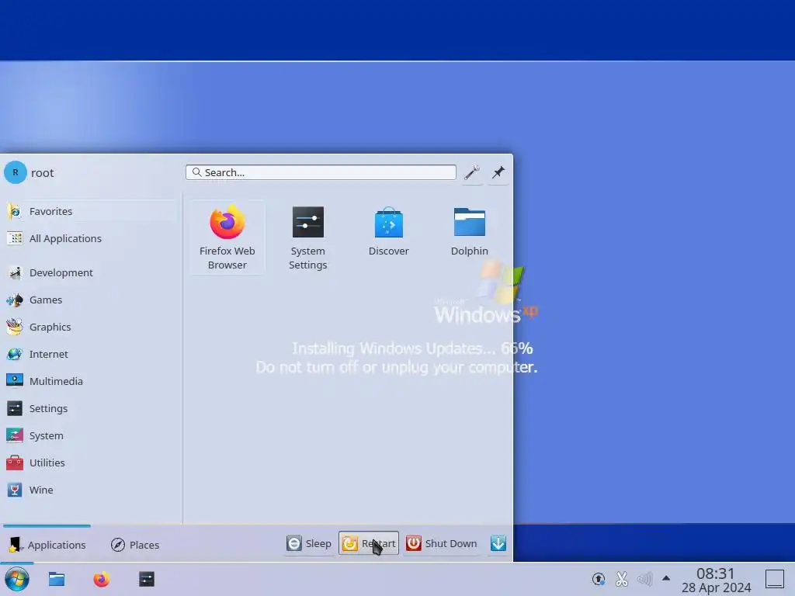
Task: Open Dolphin file manager from taskbar
Action: tap(56, 579)
